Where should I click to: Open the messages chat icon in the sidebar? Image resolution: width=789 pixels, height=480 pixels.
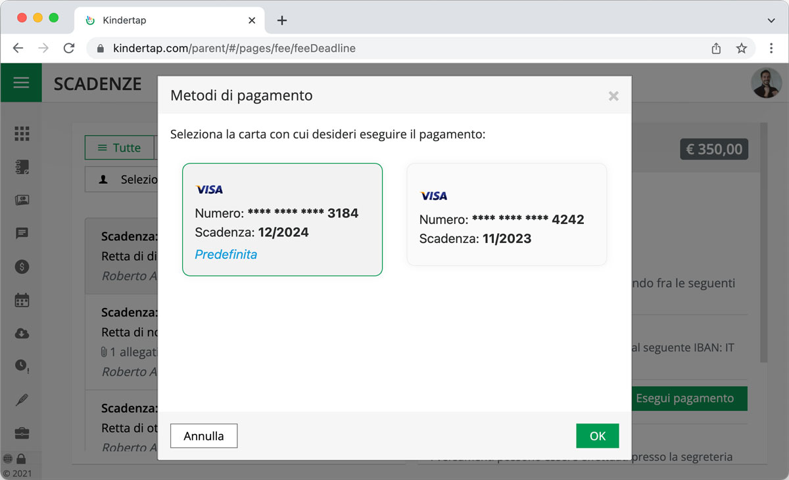(22, 233)
